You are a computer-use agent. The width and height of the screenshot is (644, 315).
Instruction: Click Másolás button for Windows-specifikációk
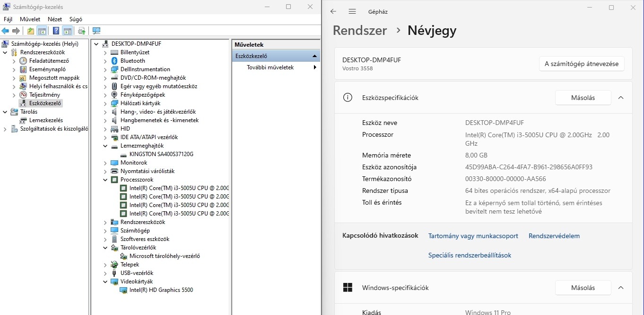pyautogui.click(x=583, y=288)
